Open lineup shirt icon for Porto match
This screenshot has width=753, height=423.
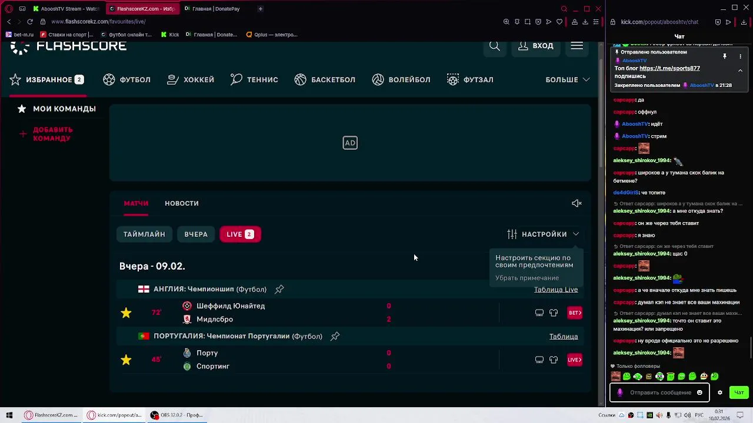(x=554, y=360)
